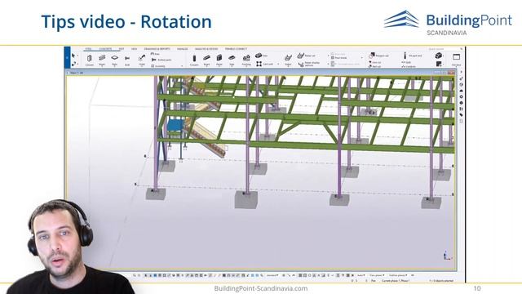This screenshot has height=294, width=522.
Task: Open the blue File menu strip
Action: click(67, 57)
